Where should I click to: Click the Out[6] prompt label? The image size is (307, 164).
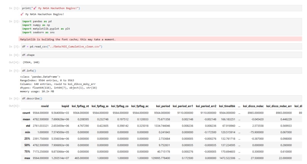(14, 106)
